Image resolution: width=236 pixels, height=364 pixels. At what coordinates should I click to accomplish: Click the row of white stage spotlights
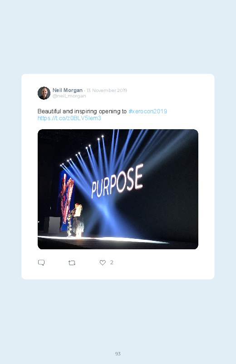click(82, 150)
